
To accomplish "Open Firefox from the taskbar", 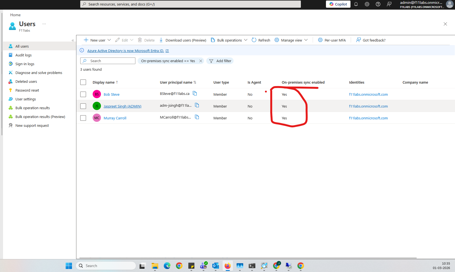I will [227, 266].
